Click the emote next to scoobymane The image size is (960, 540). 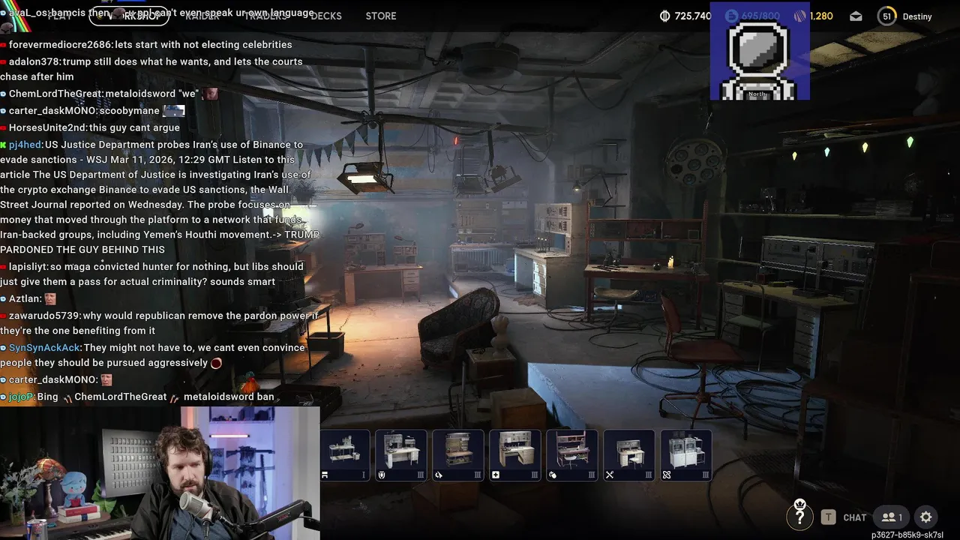173,110
